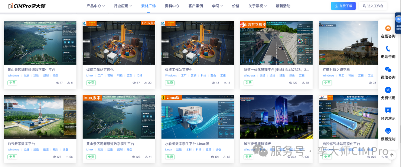Click the eye icon on 红蓝对抗之坦克战 card

[x=370, y=83]
